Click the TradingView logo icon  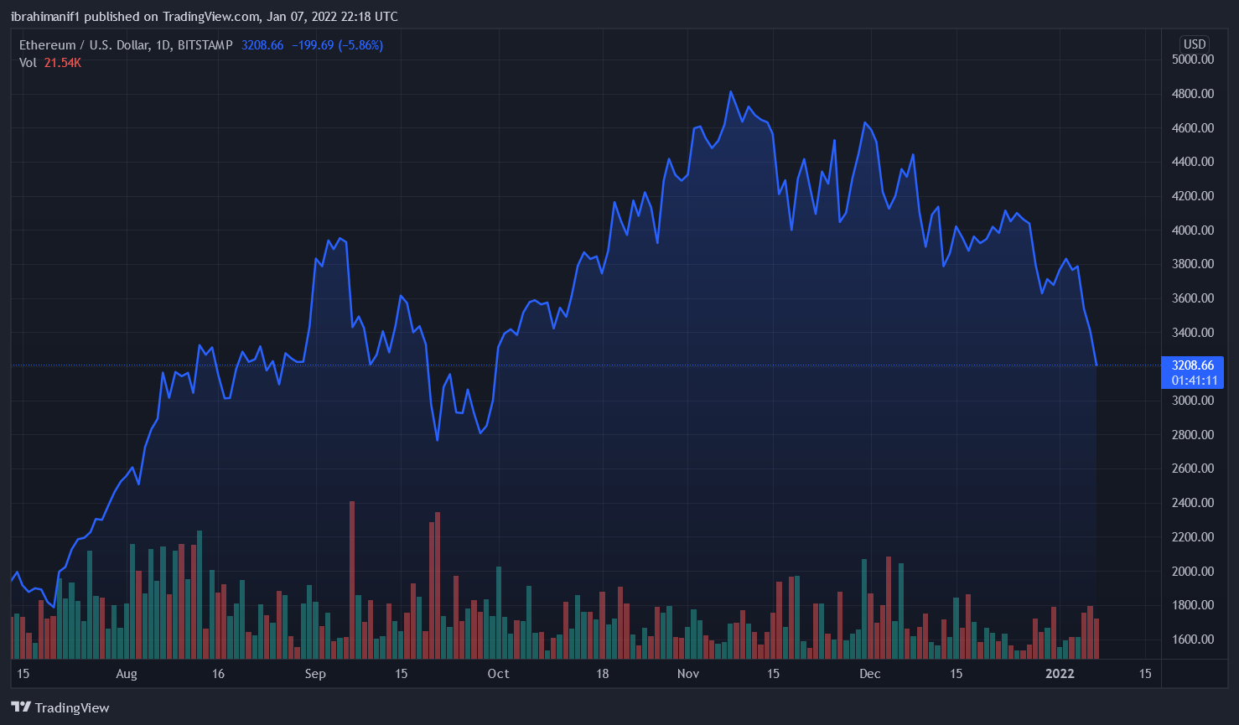point(20,707)
